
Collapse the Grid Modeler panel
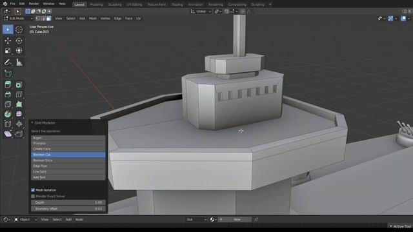(32, 122)
